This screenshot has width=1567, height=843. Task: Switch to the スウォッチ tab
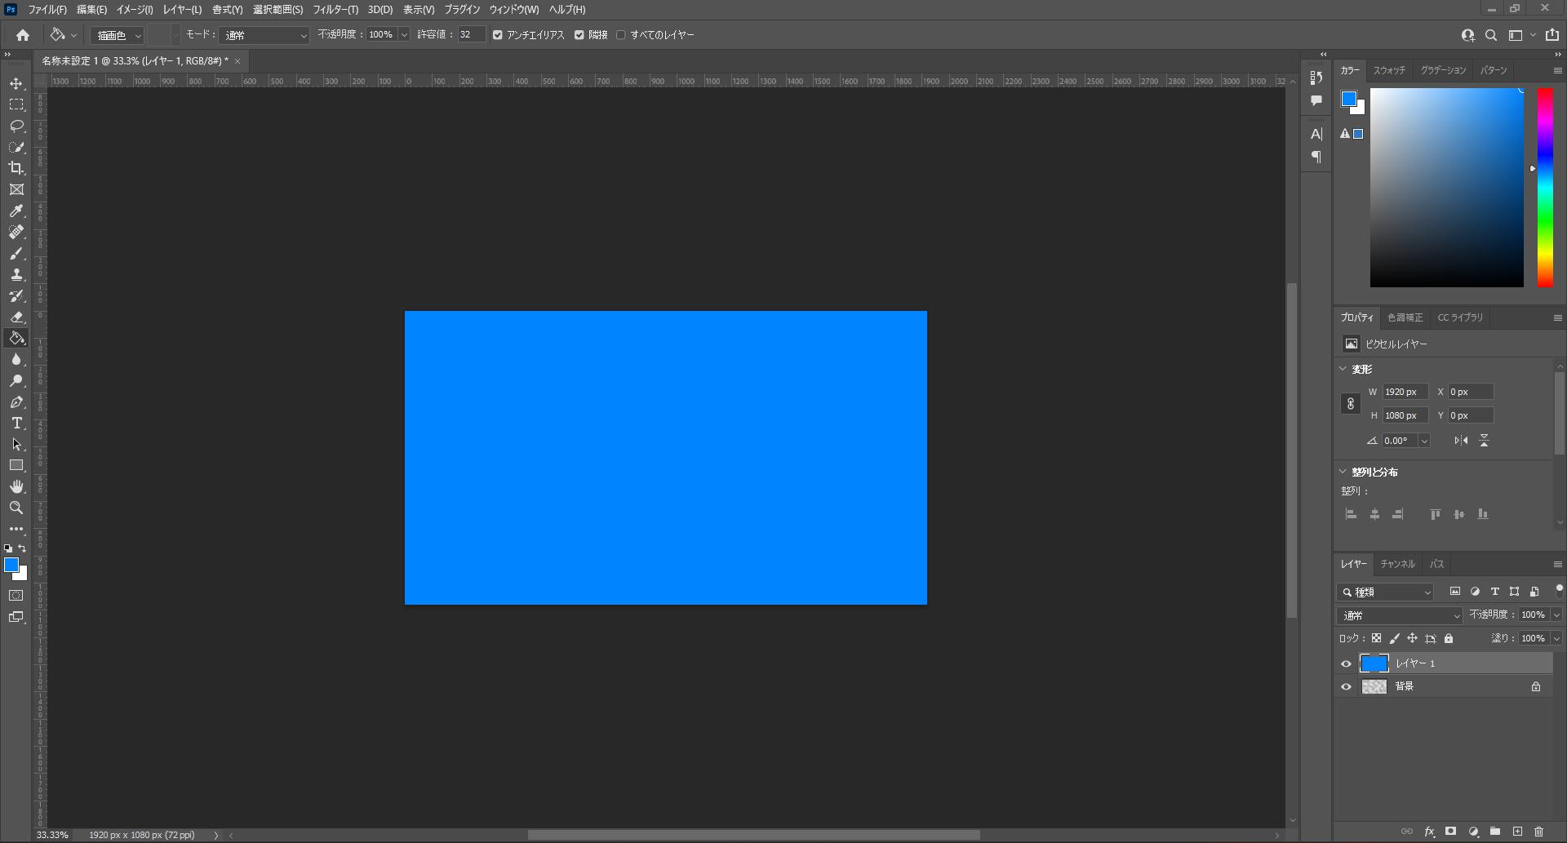click(1388, 70)
